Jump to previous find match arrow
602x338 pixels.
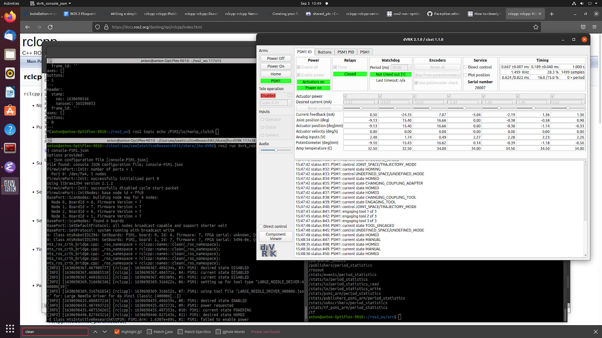95,332
